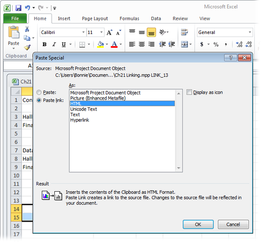This screenshot has height=242, width=261.
Task: Open the font size 11 dropdown
Action: tap(101, 32)
